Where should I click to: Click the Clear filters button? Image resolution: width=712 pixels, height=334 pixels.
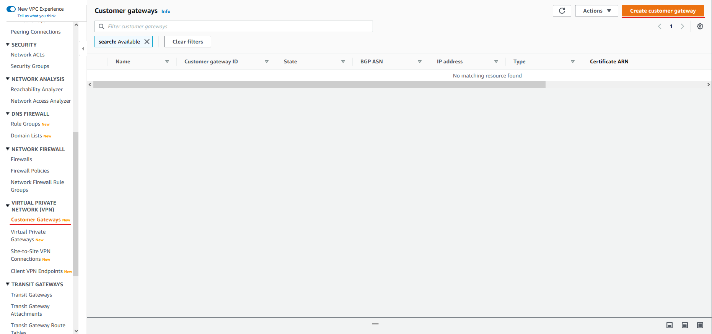click(x=188, y=42)
